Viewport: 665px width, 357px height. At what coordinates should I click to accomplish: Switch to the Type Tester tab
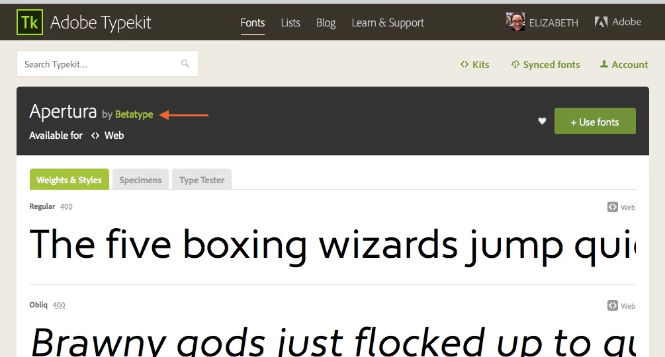coord(201,180)
